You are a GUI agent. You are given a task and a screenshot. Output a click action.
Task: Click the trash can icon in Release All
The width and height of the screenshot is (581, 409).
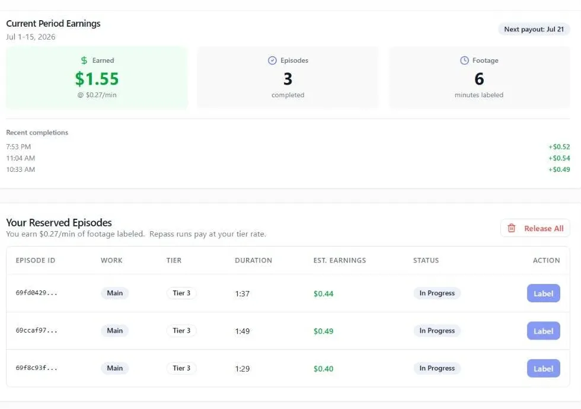point(511,228)
